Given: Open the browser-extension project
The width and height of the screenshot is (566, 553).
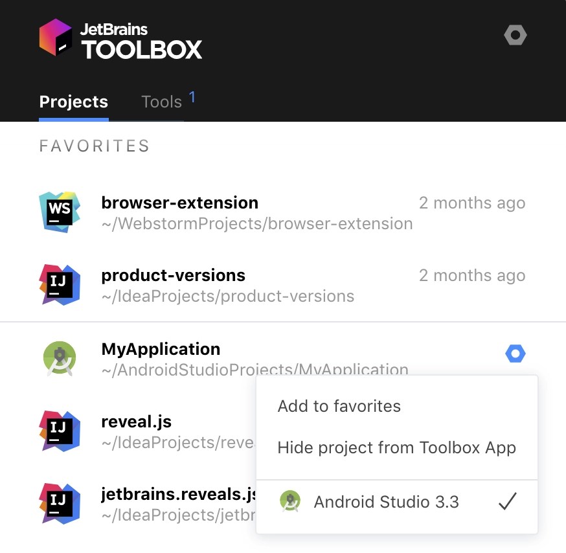Looking at the screenshot, I should pyautogui.click(x=179, y=202).
